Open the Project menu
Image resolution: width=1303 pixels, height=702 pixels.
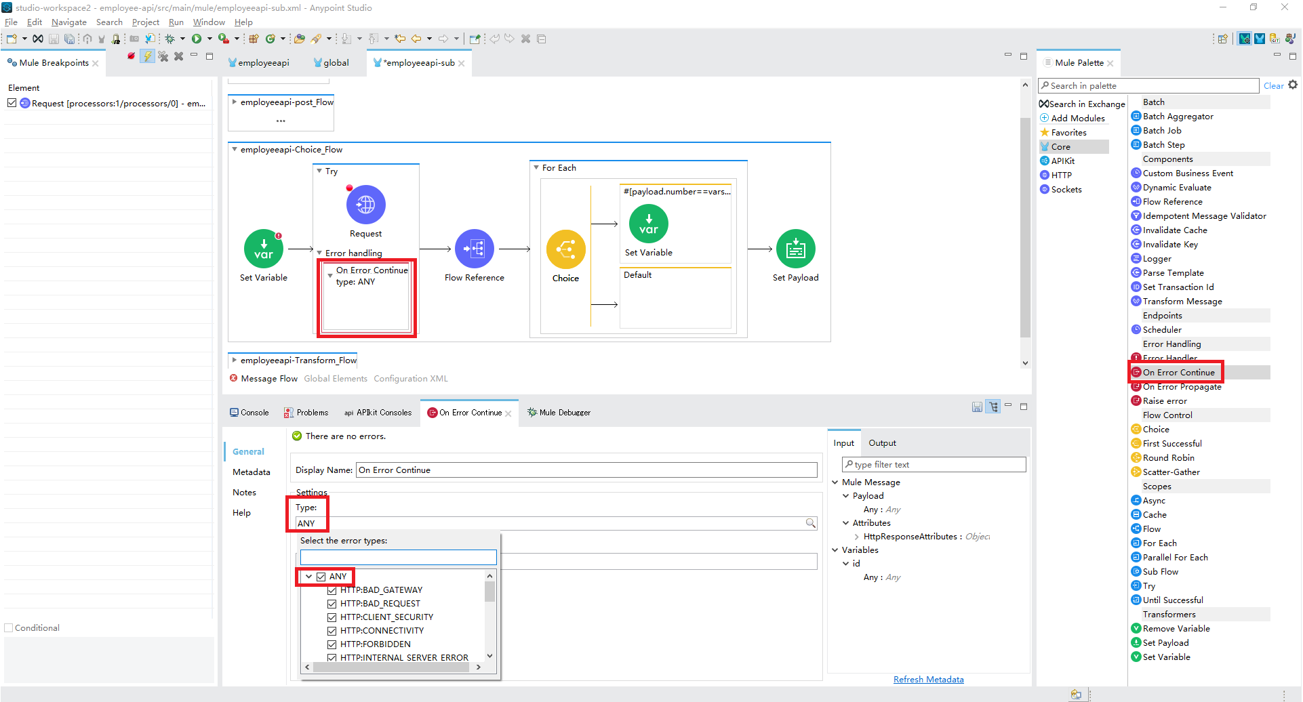click(x=146, y=22)
